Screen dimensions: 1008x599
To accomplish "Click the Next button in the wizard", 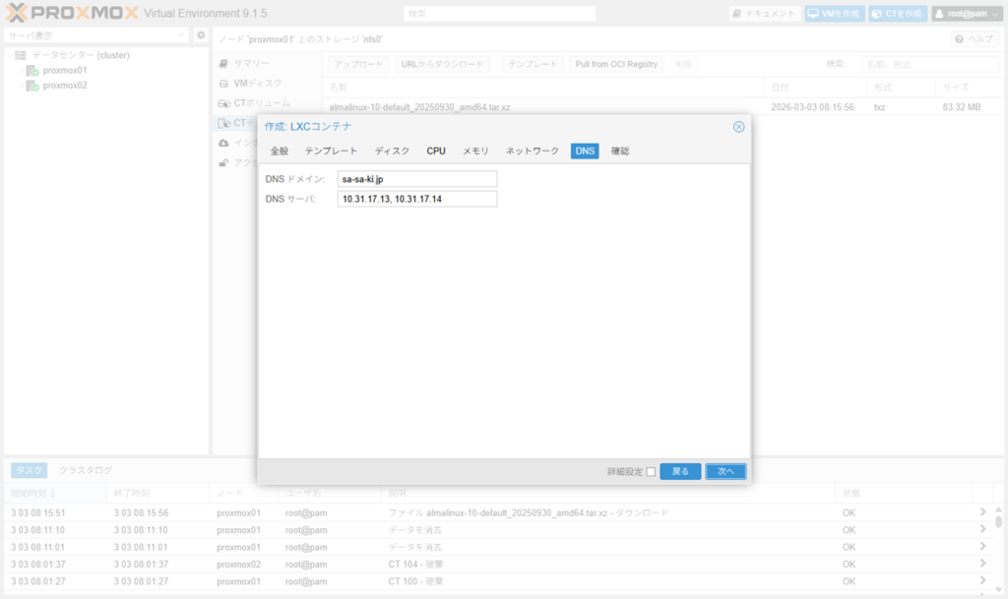I will pyautogui.click(x=725, y=472).
